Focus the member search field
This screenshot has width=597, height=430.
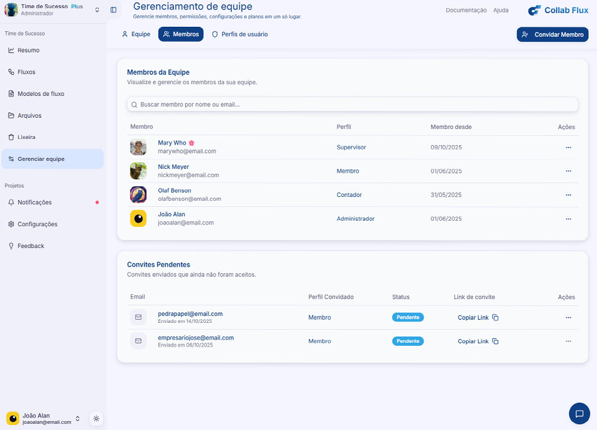[x=352, y=105]
